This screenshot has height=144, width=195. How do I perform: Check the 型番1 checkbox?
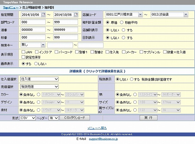click(x=77, y=52)
